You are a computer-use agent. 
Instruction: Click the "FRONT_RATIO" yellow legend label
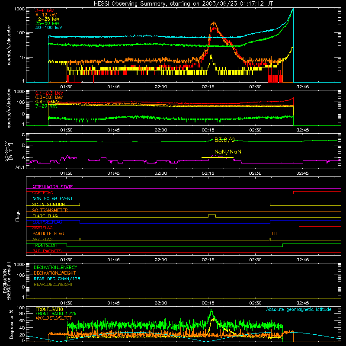[x=49, y=309]
